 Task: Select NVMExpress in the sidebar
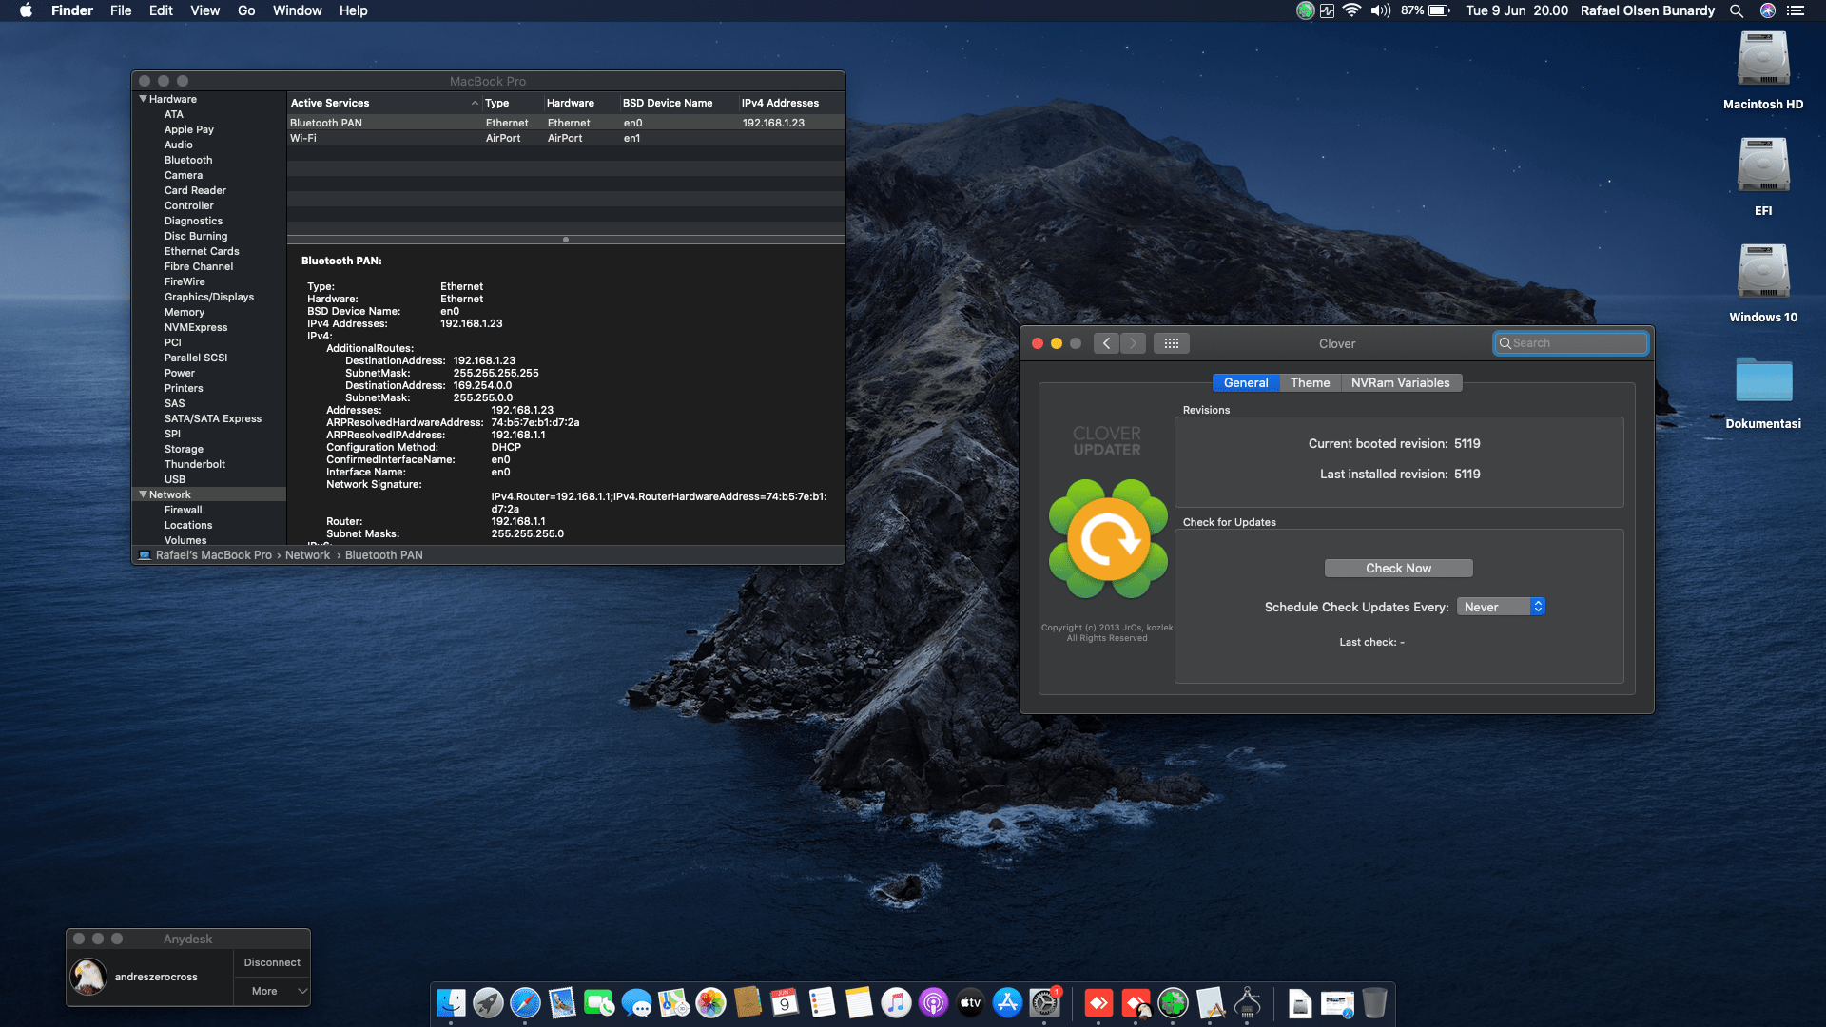coord(196,327)
